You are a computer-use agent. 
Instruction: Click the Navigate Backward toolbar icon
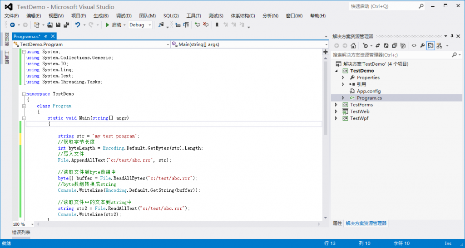tap(12, 25)
